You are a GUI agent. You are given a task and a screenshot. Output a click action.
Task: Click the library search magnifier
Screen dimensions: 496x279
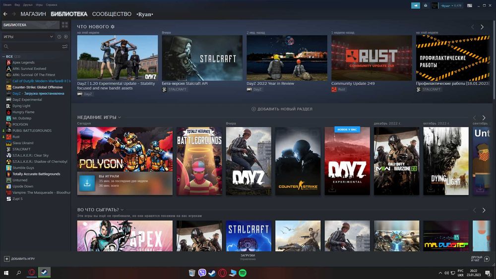(6, 47)
